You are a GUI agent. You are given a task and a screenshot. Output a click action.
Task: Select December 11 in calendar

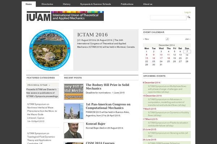(169, 55)
